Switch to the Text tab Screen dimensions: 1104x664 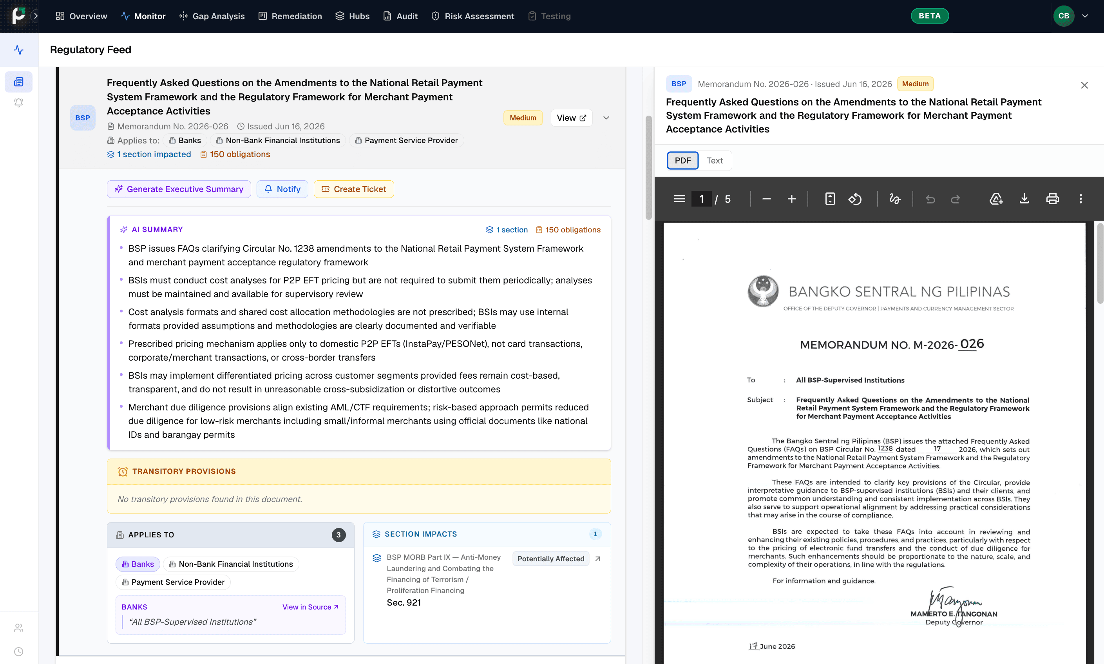[x=715, y=160]
